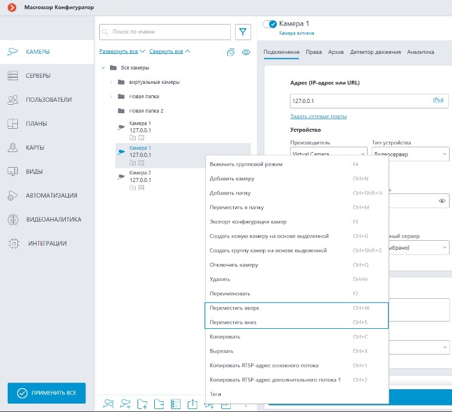Viewport: 452px width, 412px height.
Task: Expand the виртуальные камеры folder
Action: (111, 82)
